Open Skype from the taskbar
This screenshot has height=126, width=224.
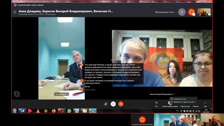pyautogui.click(x=92, y=111)
